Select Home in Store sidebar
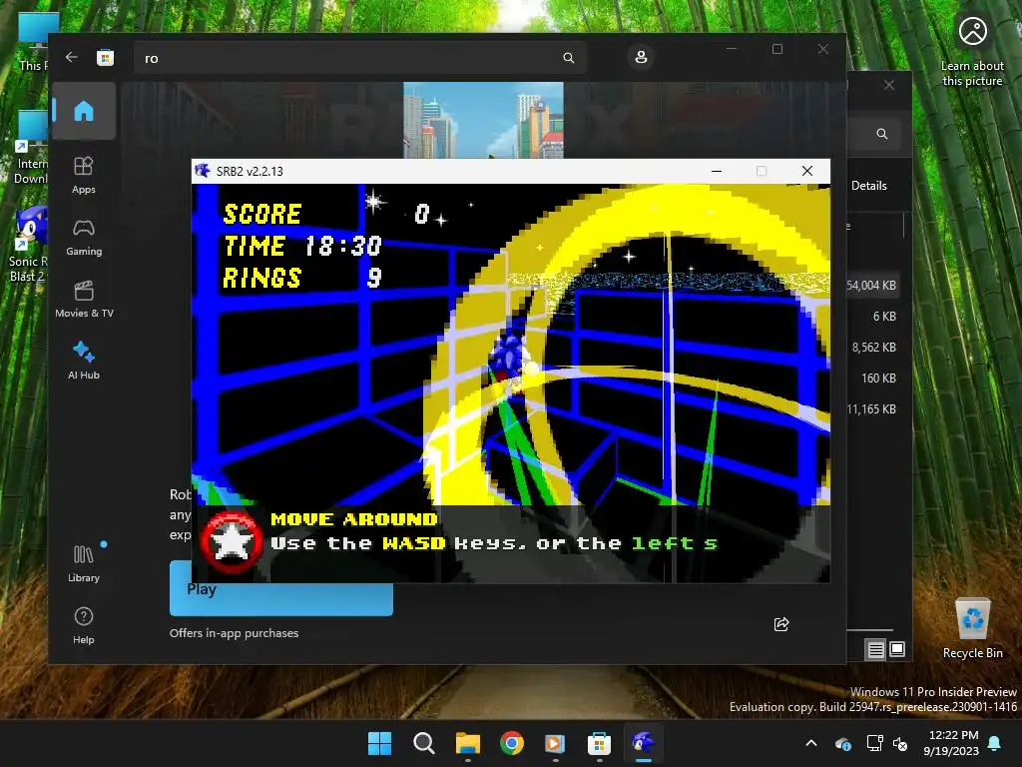Screen dimensions: 1022x767 click(x=84, y=111)
